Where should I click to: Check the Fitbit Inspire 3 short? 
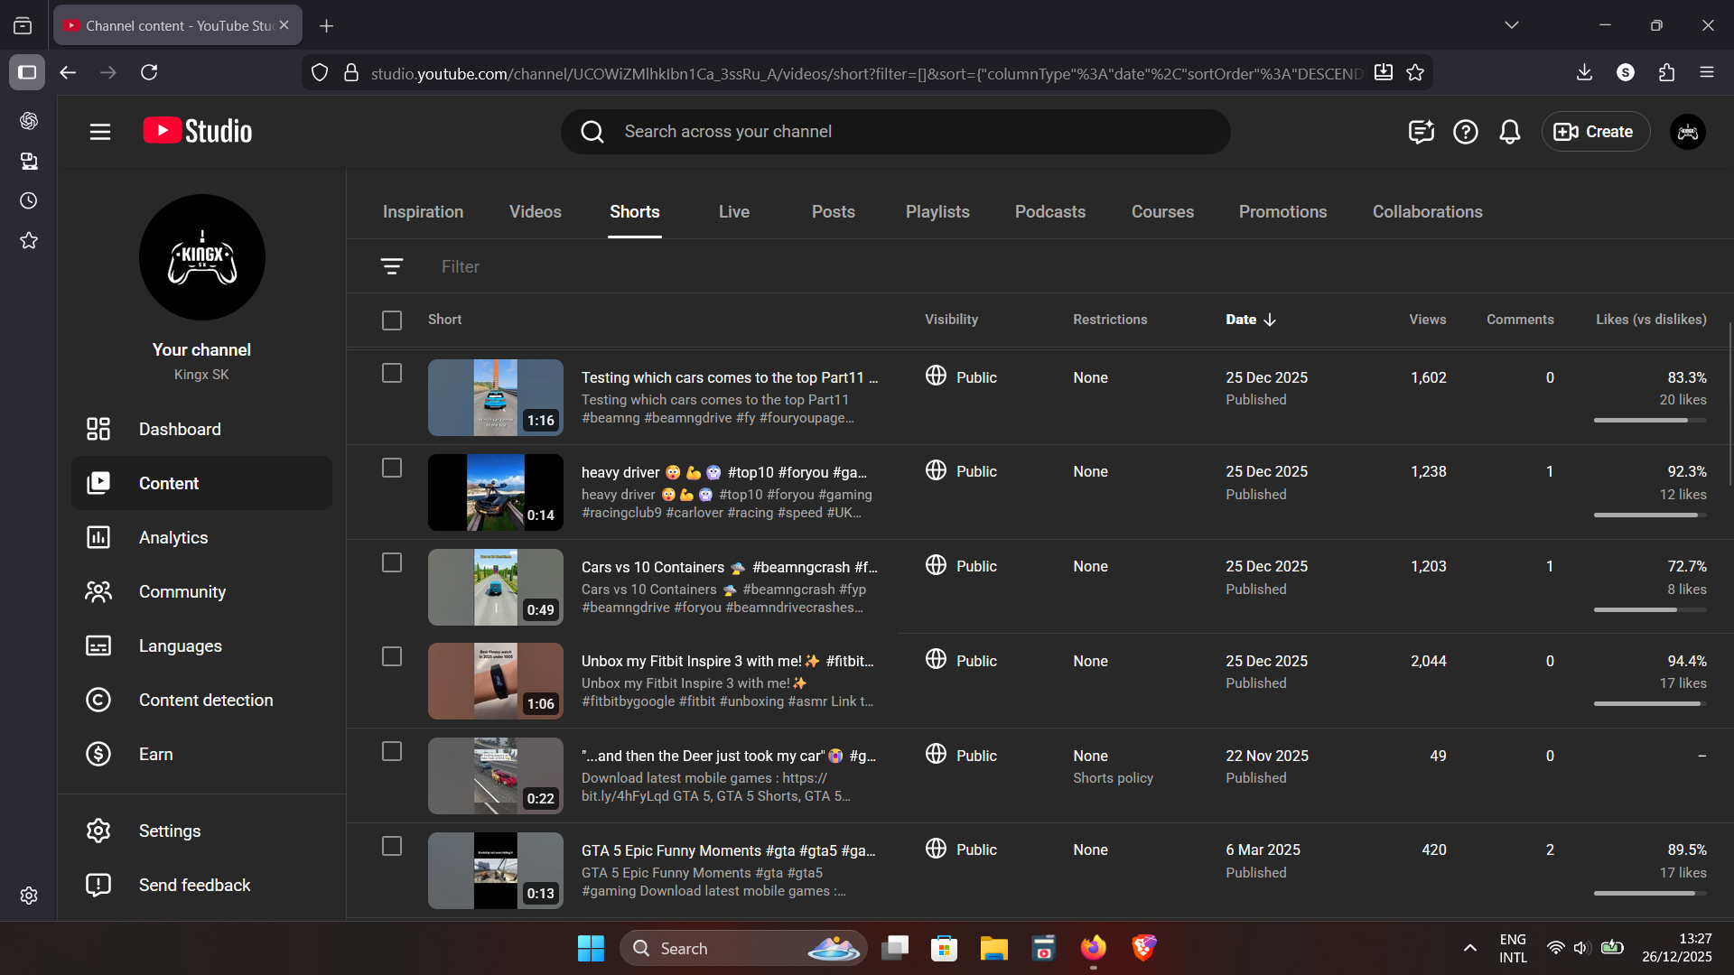391,656
